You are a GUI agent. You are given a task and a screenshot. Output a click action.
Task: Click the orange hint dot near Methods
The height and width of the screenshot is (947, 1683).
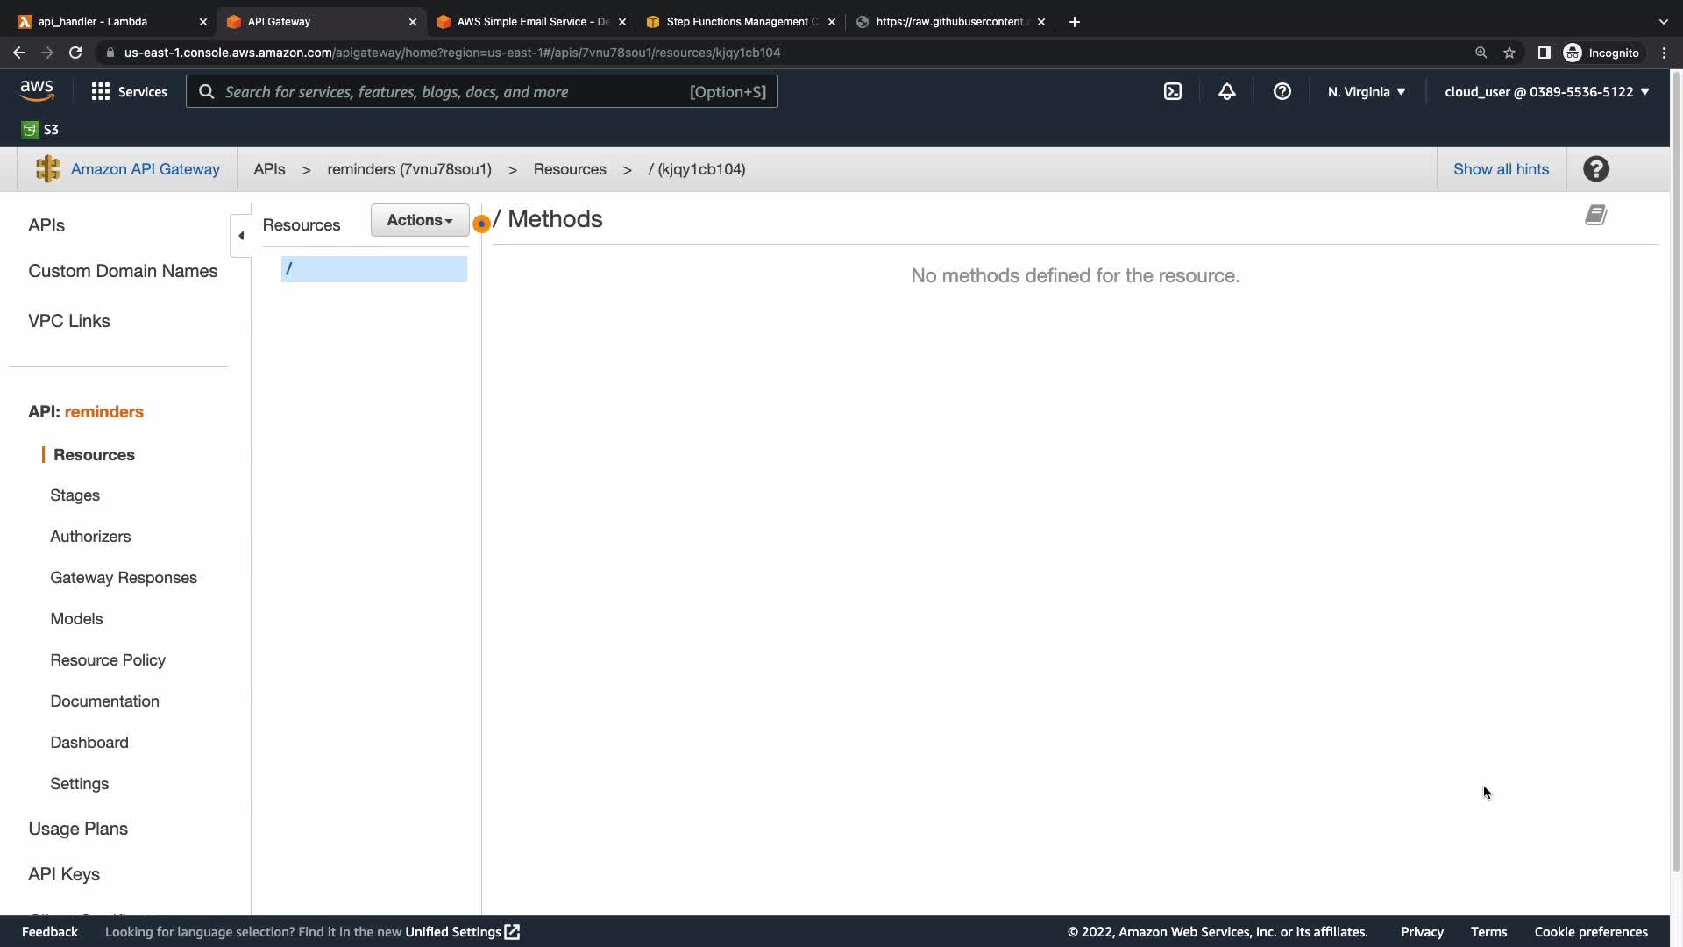point(481,224)
